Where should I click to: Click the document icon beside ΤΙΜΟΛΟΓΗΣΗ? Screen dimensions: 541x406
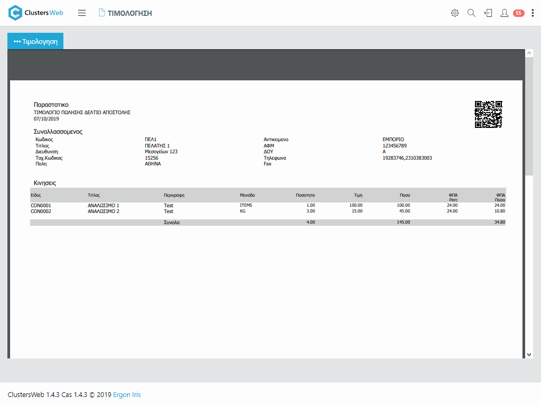pos(102,13)
